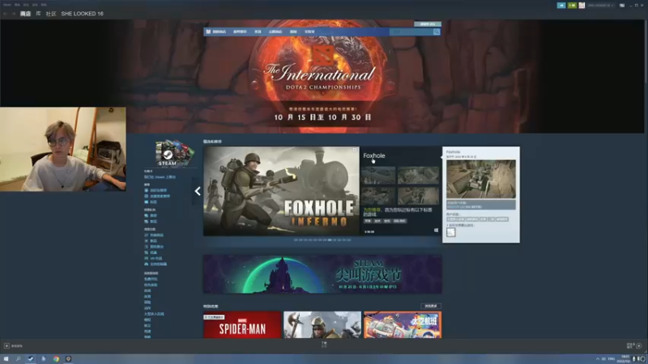Open 支持控制器 in the sidebar

click(158, 264)
